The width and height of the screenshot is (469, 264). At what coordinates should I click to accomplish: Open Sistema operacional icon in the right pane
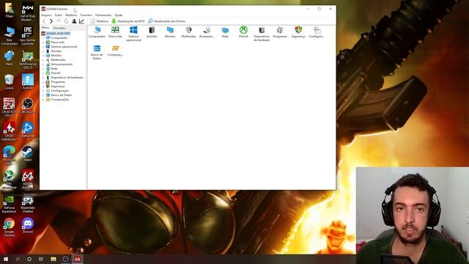[x=133, y=34]
